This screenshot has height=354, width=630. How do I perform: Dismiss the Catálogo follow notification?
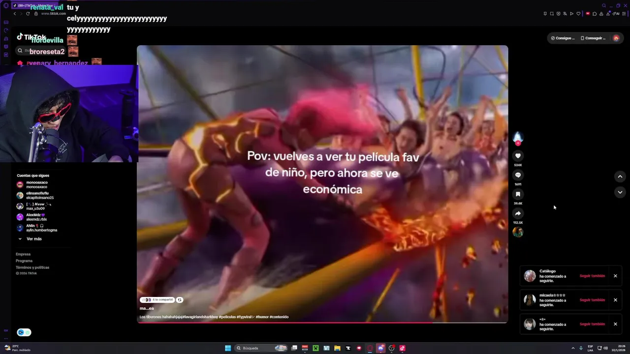pos(615,276)
